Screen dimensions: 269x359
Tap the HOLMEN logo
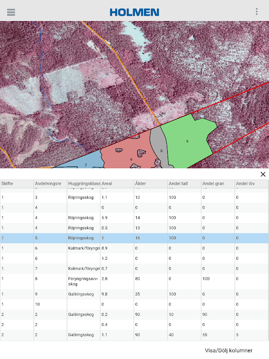click(134, 12)
